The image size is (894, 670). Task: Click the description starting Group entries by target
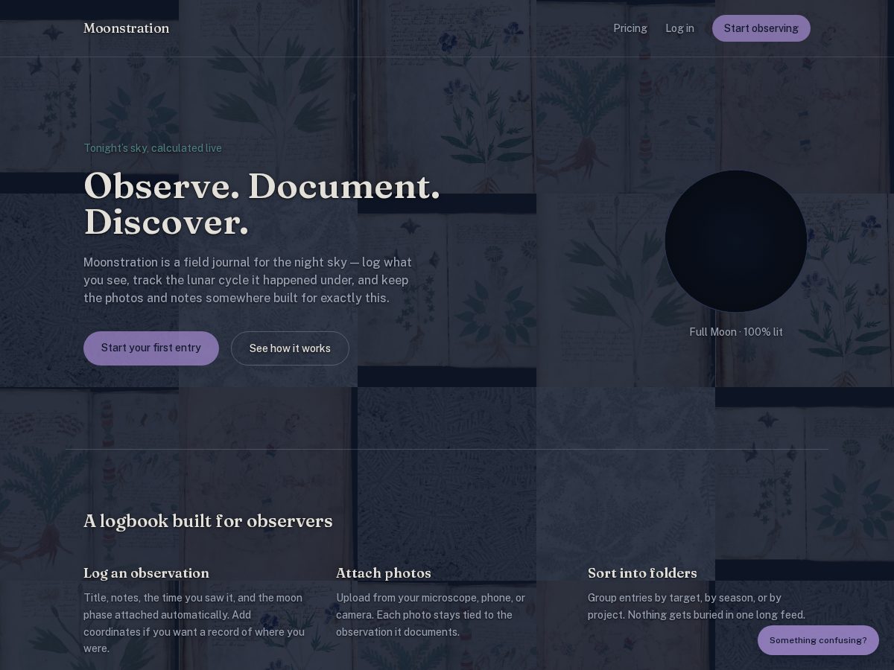tap(697, 606)
